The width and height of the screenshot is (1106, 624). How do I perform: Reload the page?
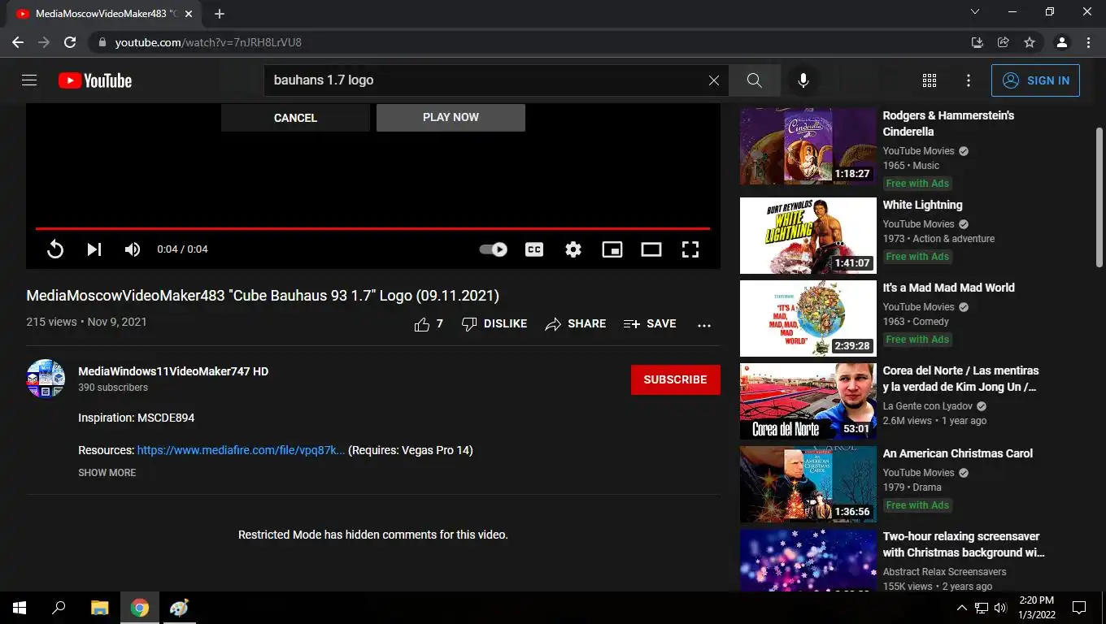(x=70, y=42)
